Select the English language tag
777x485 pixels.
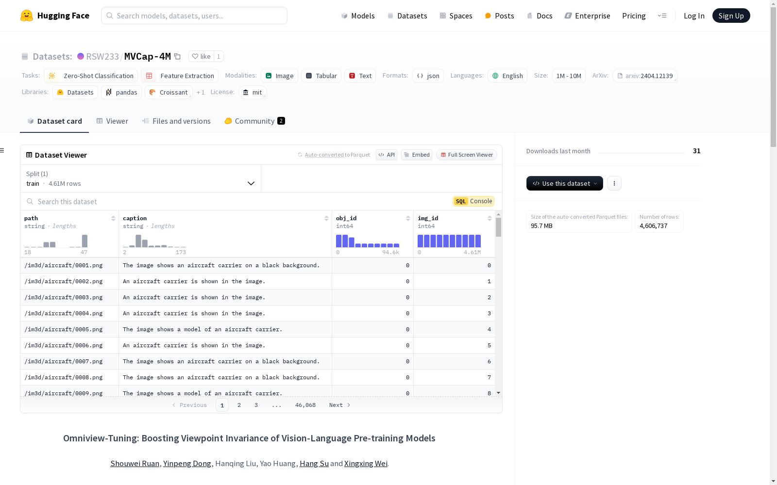point(507,76)
